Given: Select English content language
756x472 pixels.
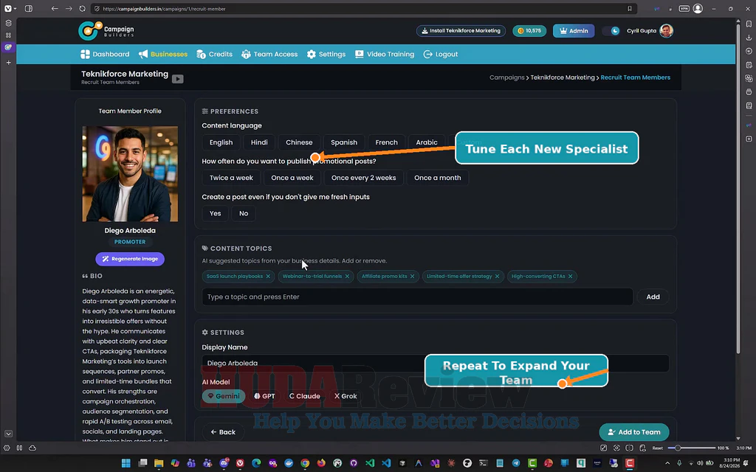Looking at the screenshot, I should coord(221,142).
